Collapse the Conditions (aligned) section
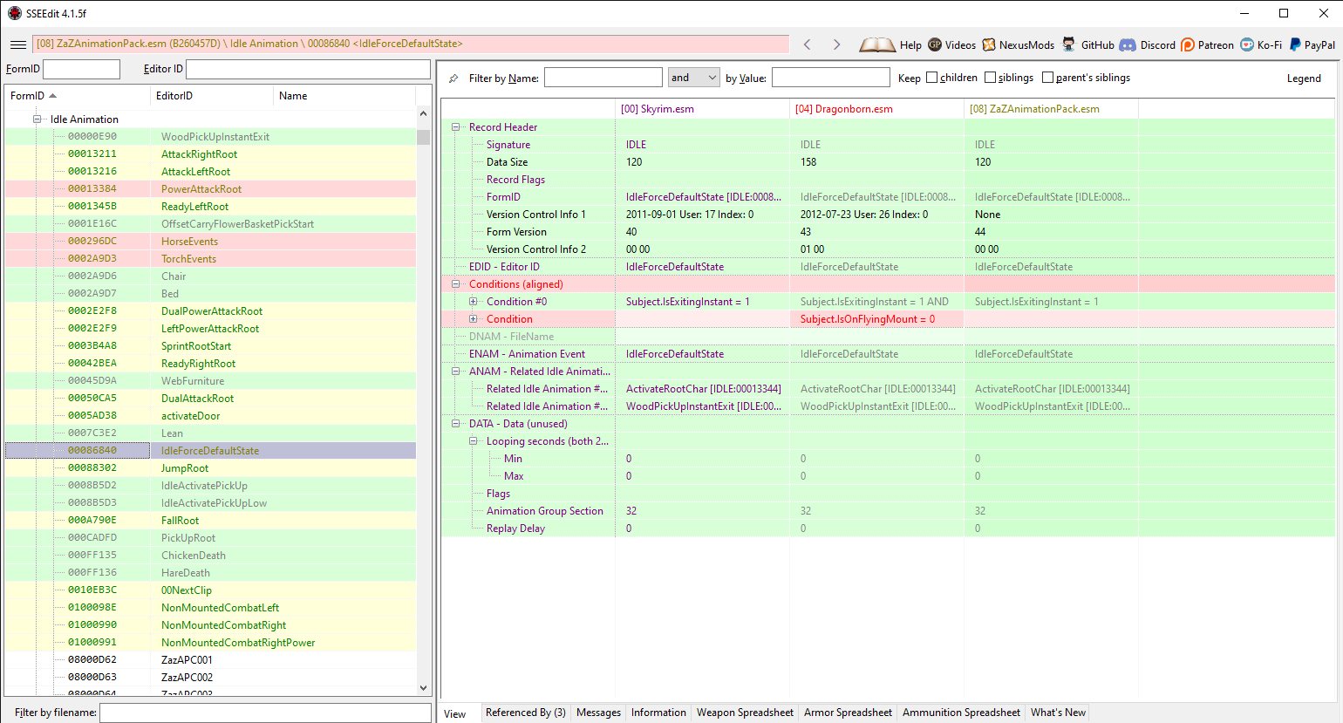 click(455, 284)
